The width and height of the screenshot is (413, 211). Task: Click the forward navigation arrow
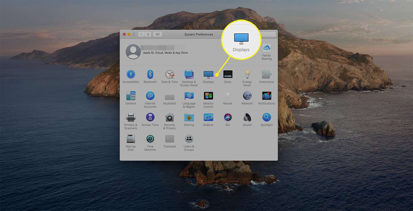click(x=148, y=34)
